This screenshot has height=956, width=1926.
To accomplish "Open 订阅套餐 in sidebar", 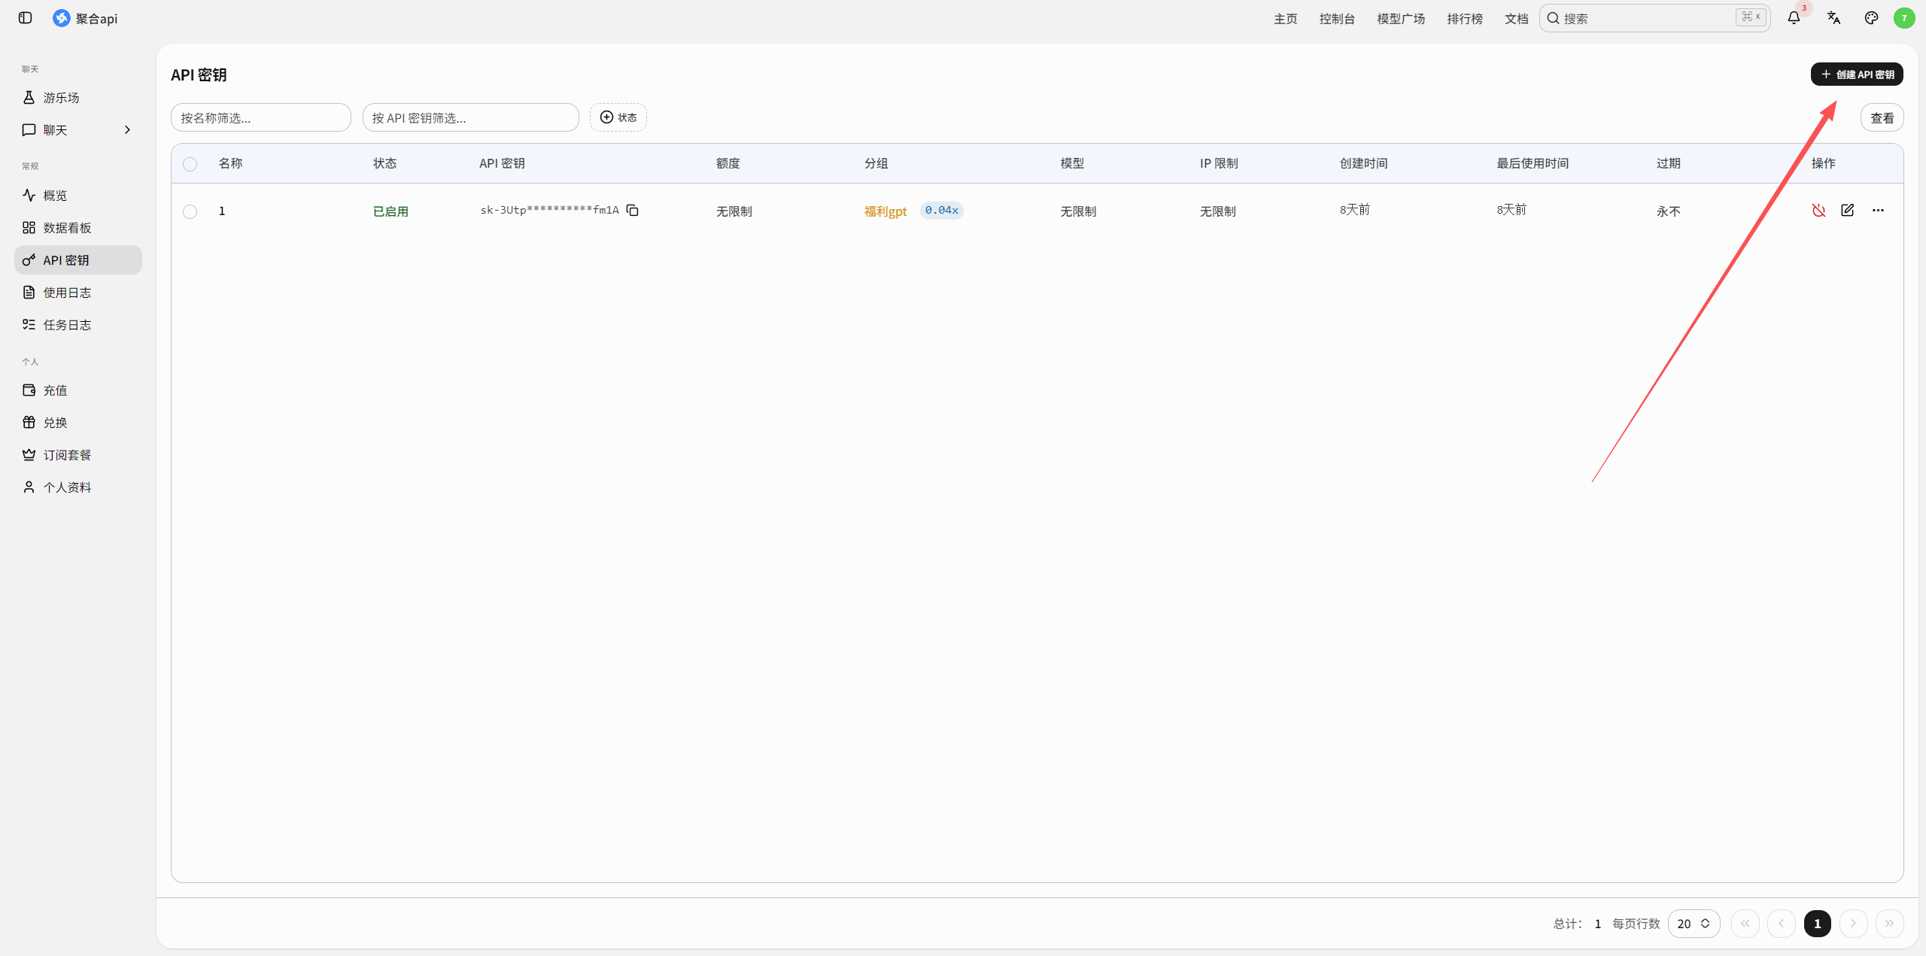I will pos(78,455).
